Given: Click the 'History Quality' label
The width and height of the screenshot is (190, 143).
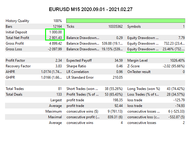Looking at the screenshot, I should pos(17,21).
